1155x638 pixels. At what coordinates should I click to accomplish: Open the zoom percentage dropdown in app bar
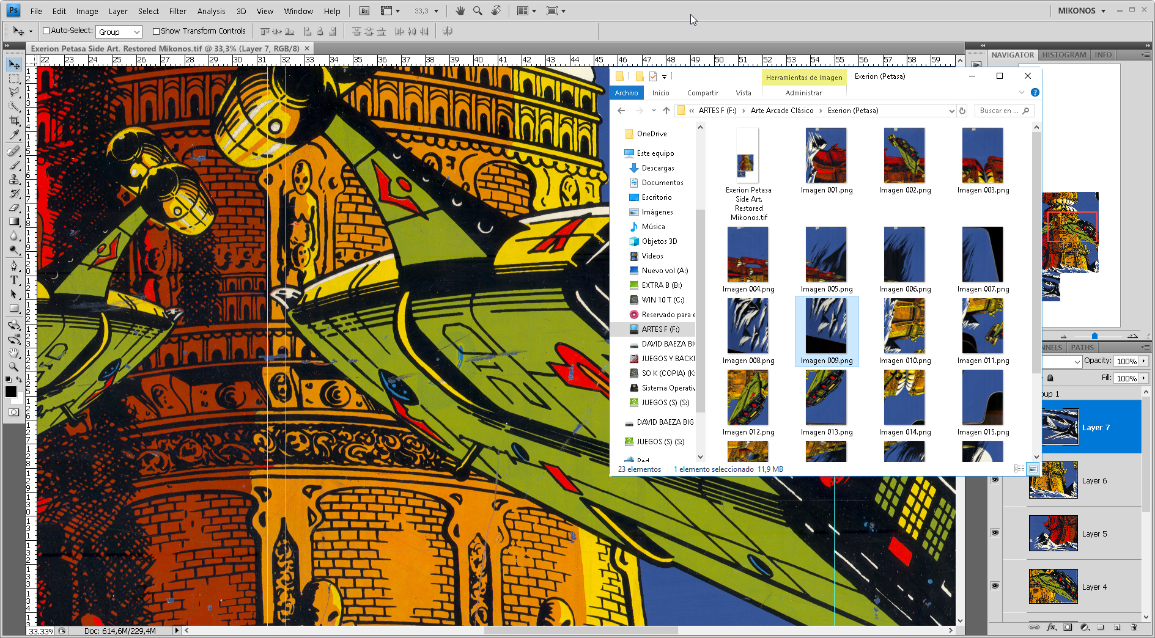tap(436, 10)
